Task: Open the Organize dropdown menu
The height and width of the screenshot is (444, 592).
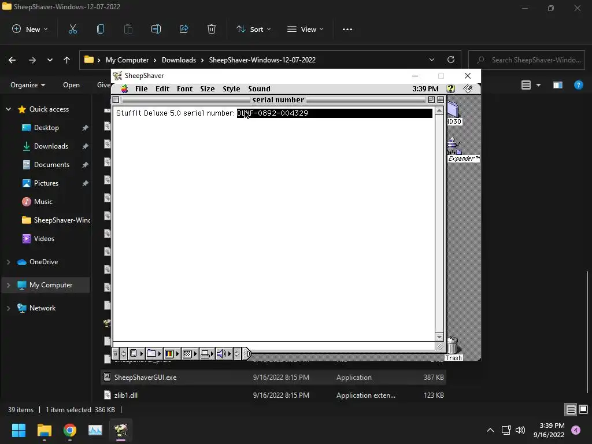Action: (x=28, y=85)
